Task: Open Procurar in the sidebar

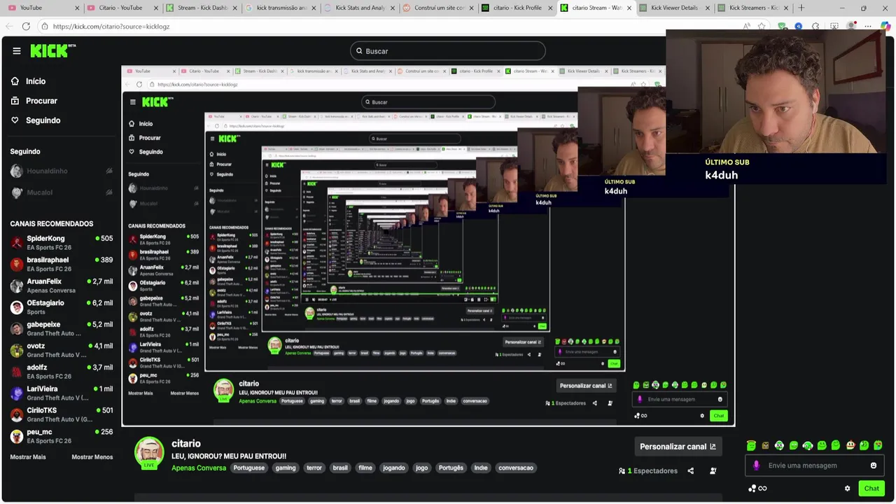Action: pos(34,101)
